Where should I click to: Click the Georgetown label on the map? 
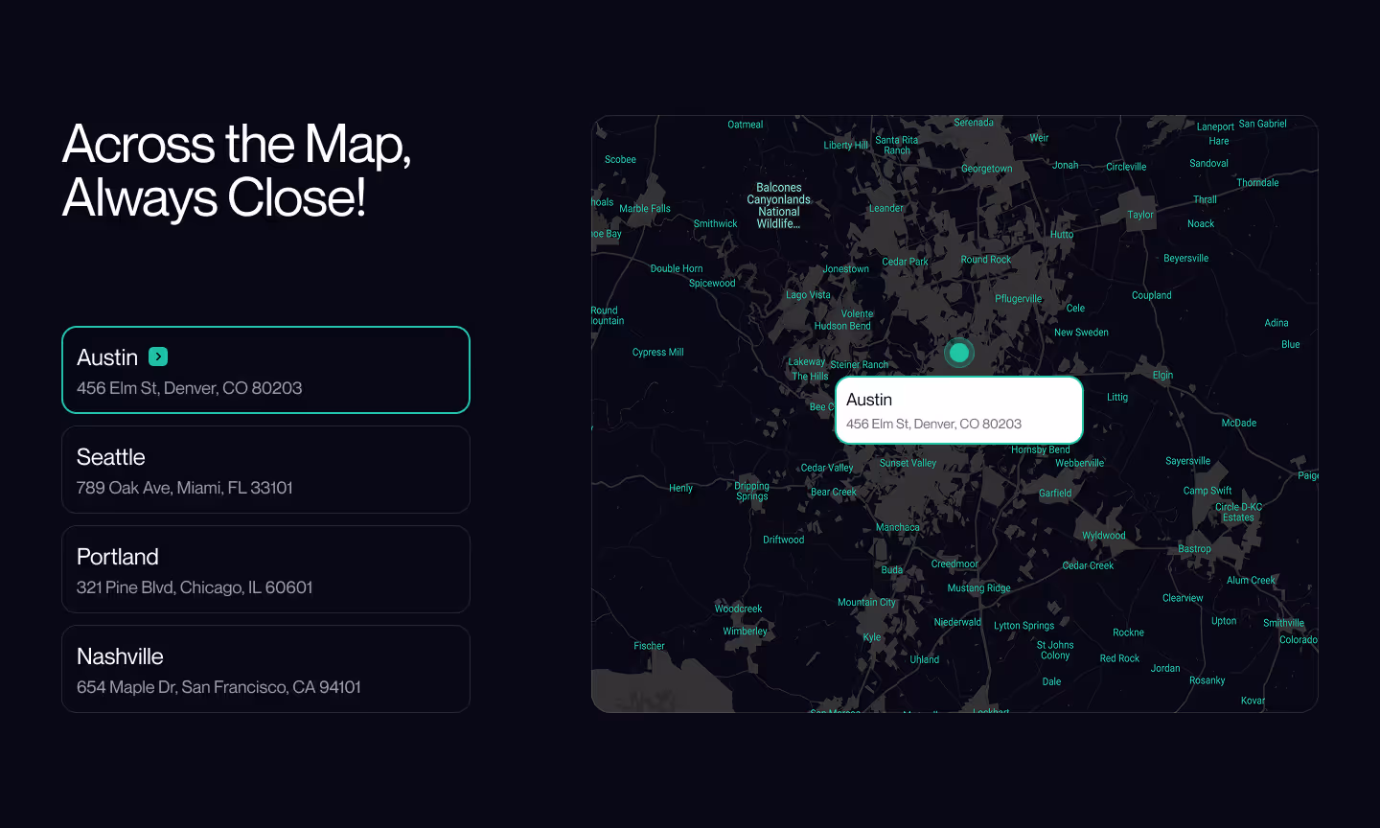[986, 169]
